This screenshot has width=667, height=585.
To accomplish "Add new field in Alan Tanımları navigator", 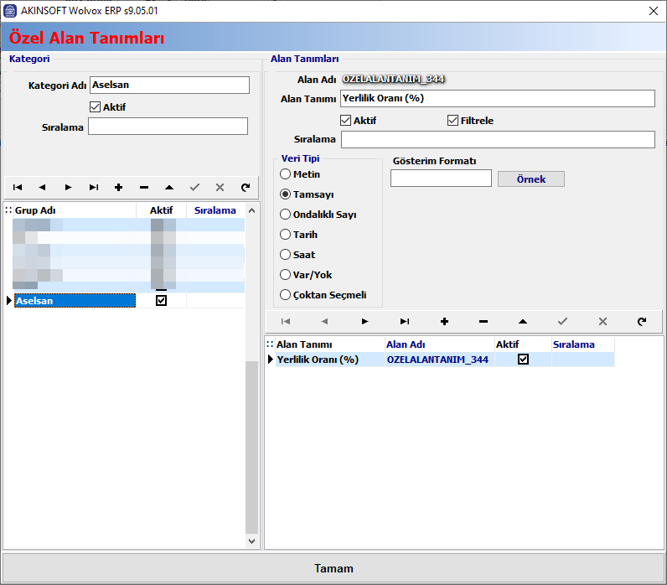I will (x=444, y=321).
